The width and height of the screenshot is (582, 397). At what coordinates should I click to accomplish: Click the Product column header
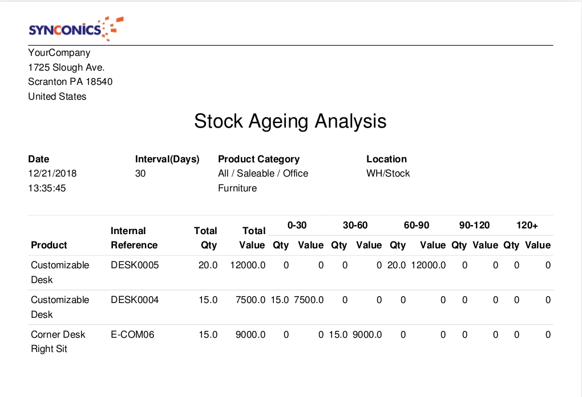click(49, 245)
